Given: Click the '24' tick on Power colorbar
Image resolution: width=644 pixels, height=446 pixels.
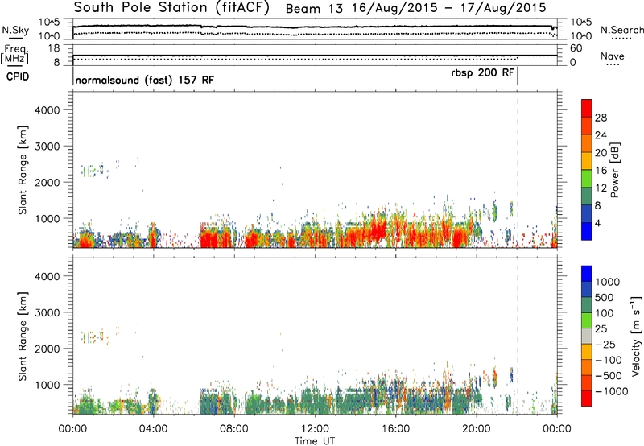Looking at the screenshot, I should (601, 135).
